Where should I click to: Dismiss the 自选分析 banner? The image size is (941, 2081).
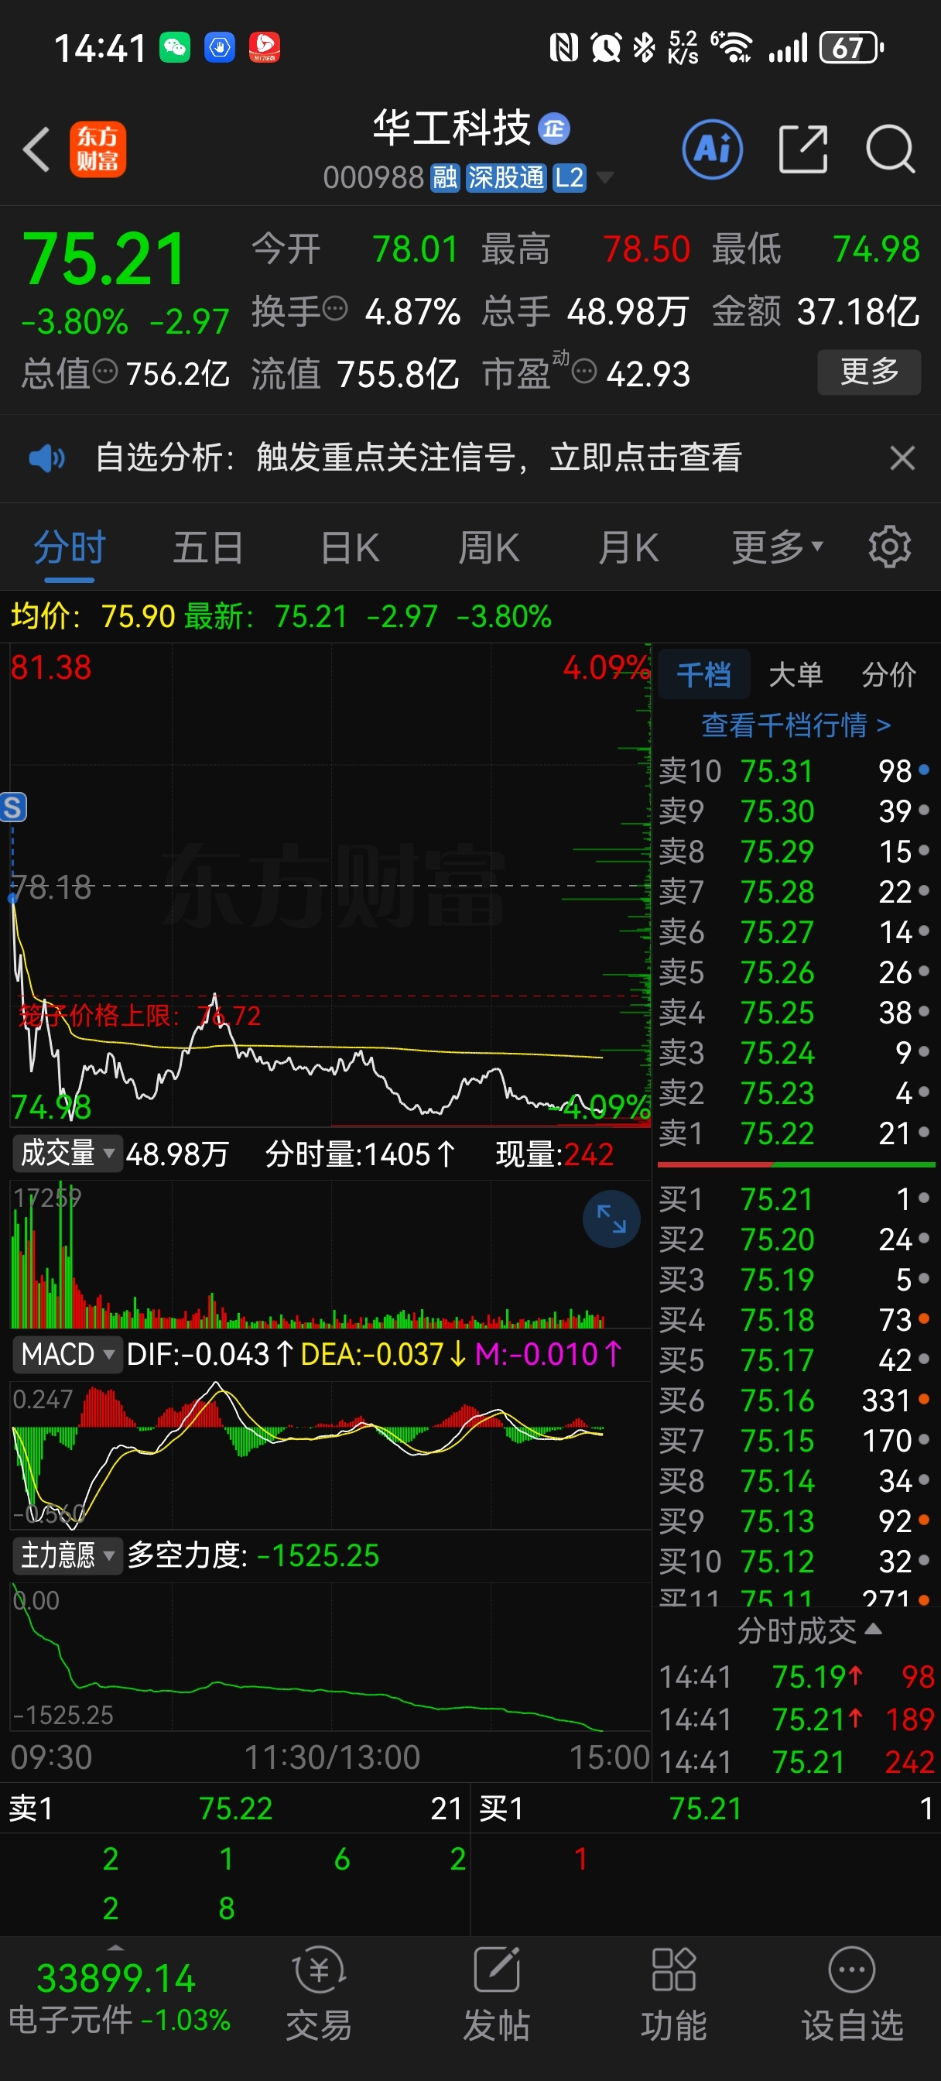(902, 458)
